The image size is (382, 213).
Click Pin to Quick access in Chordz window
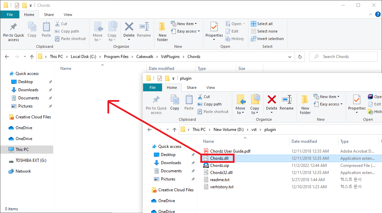tap(14, 32)
